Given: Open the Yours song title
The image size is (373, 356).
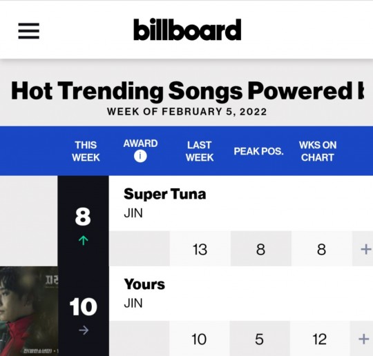Looking at the screenshot, I should 144,284.
